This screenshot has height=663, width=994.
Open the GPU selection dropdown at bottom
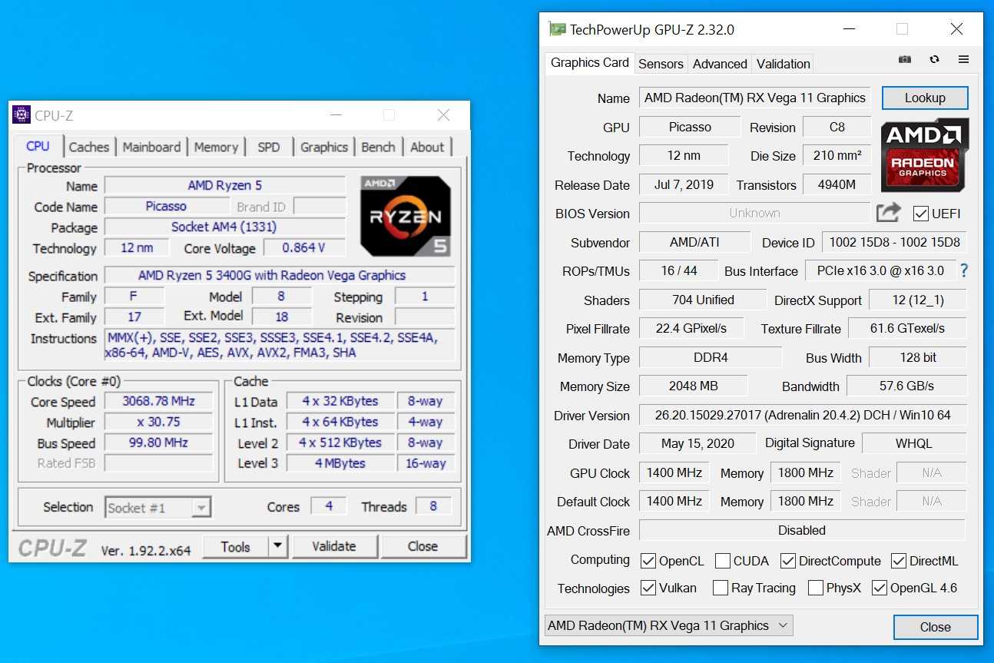(668, 625)
